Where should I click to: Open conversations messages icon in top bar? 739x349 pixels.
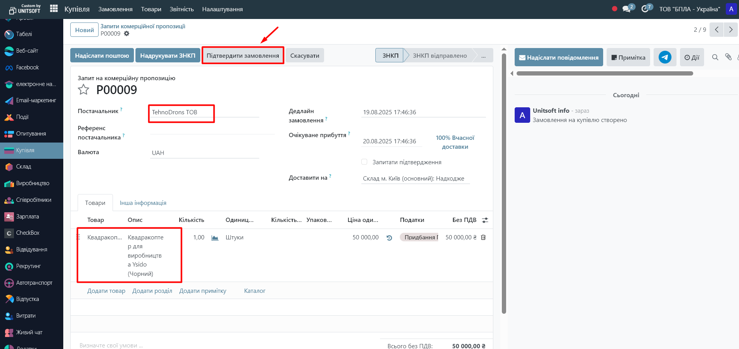coord(627,9)
